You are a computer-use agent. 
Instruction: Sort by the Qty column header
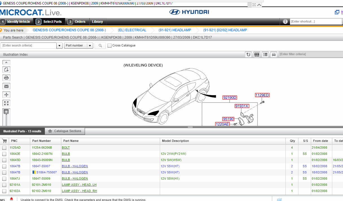click(292, 141)
